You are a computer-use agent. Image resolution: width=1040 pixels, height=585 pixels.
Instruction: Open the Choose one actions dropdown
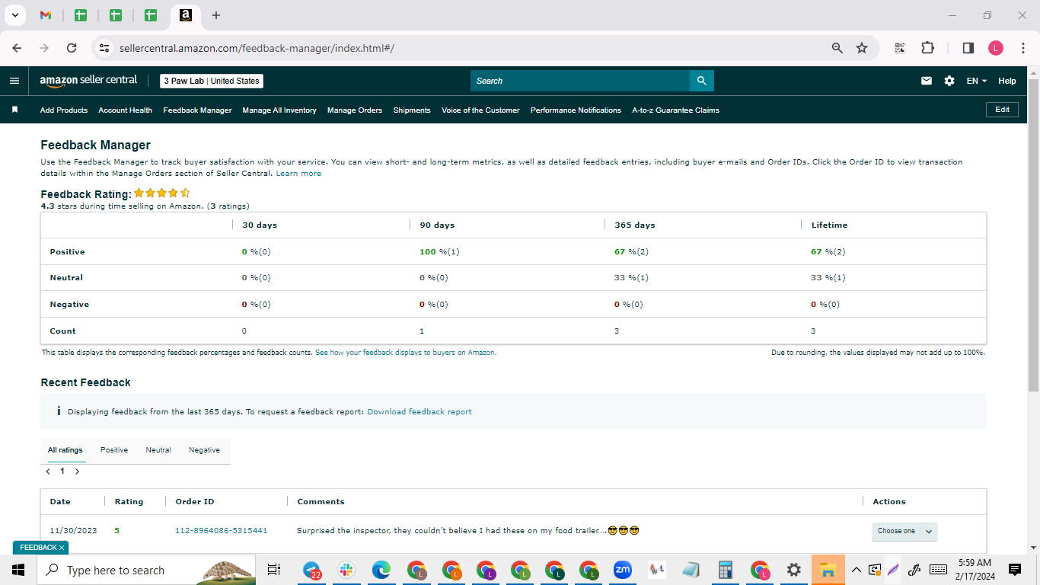pos(904,531)
